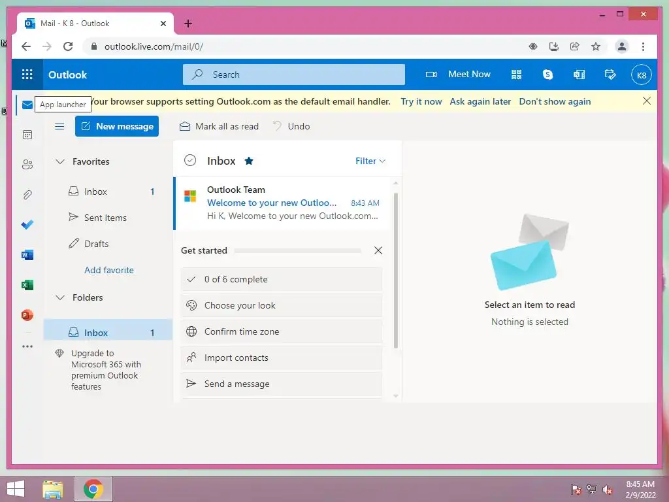The width and height of the screenshot is (669, 502).
Task: Click the browser address bar URL
Action: (154, 46)
